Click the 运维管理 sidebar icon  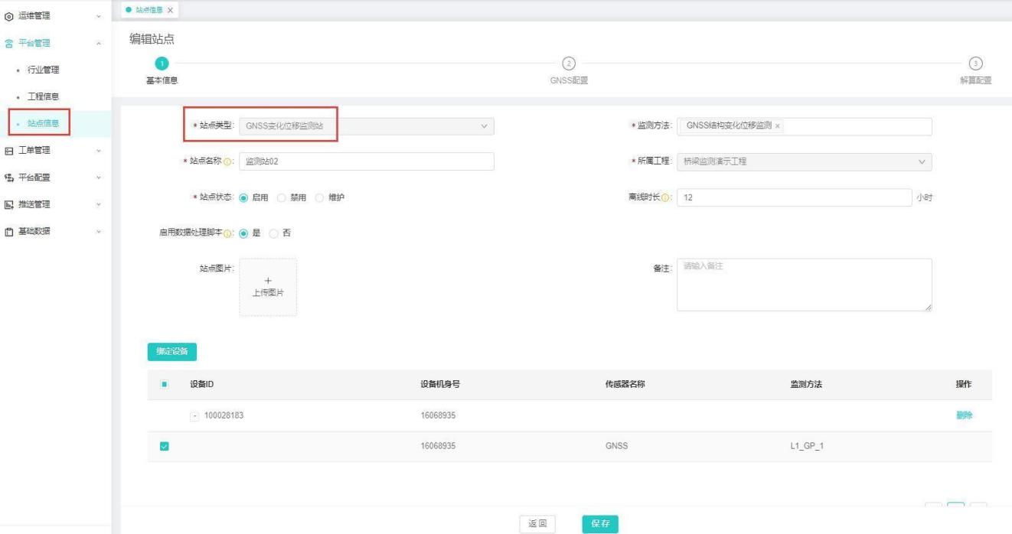9,16
